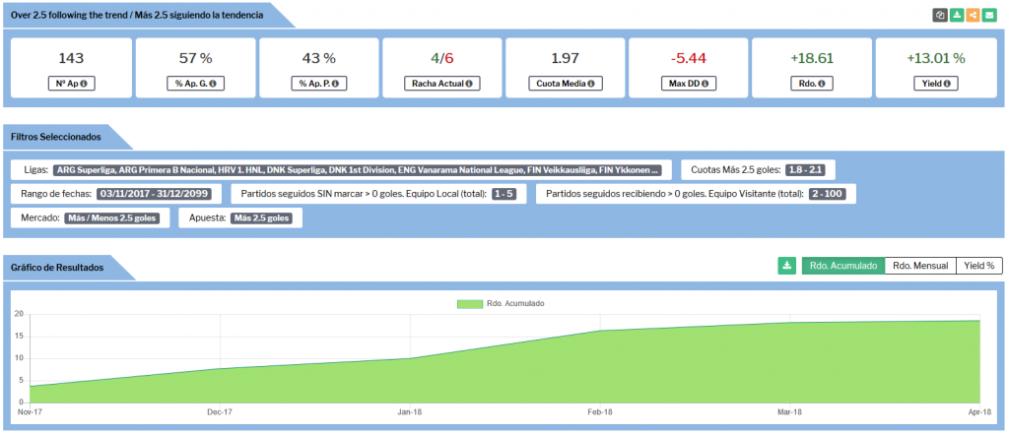Click the dark copy strategy icon
The height and width of the screenshot is (433, 1009).
click(940, 15)
